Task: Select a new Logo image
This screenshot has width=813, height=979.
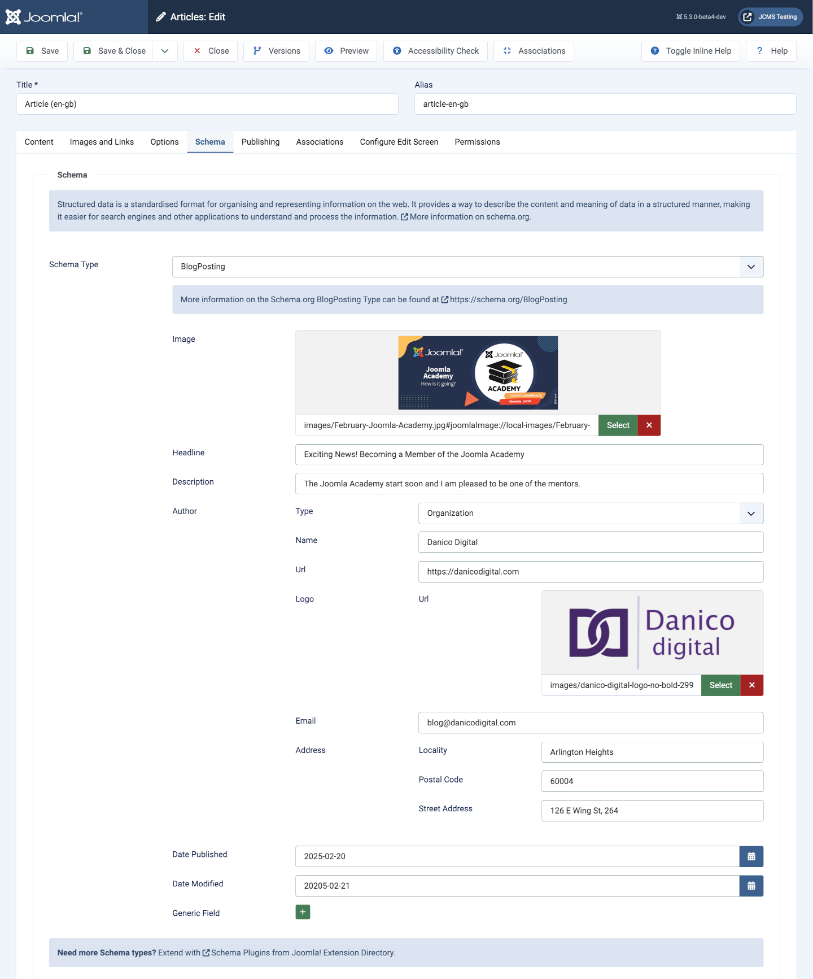Action: coord(720,685)
